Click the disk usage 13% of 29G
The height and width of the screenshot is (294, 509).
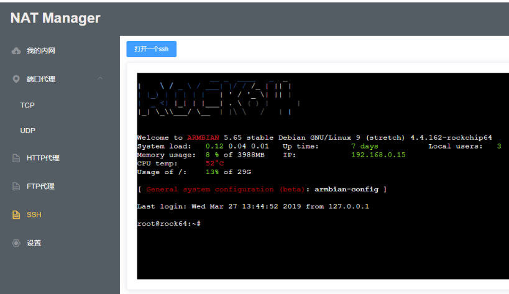click(228, 172)
